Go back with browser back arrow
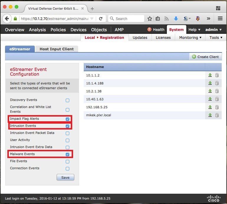227x204 pixels. pyautogui.click(x=7, y=19)
